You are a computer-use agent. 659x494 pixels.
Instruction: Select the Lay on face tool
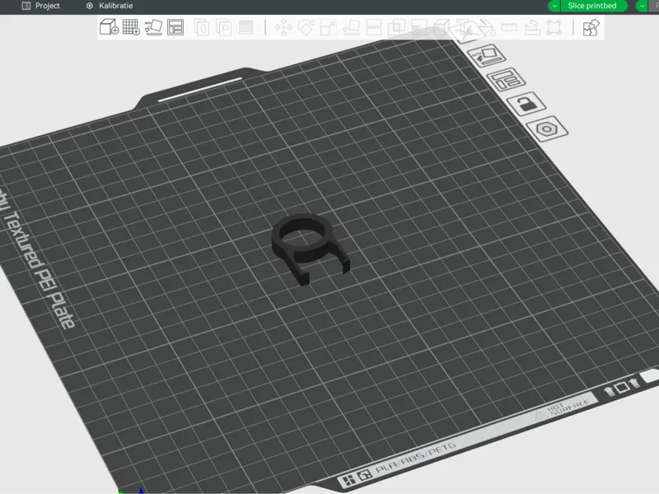[352, 28]
